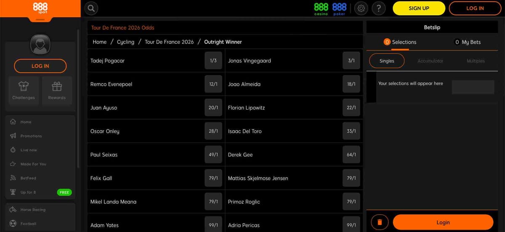Click the header LOG IN button
This screenshot has width=505, height=232.
(x=475, y=8)
